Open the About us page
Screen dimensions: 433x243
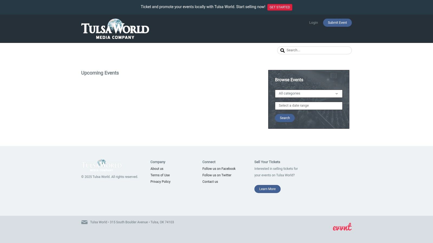point(157,169)
